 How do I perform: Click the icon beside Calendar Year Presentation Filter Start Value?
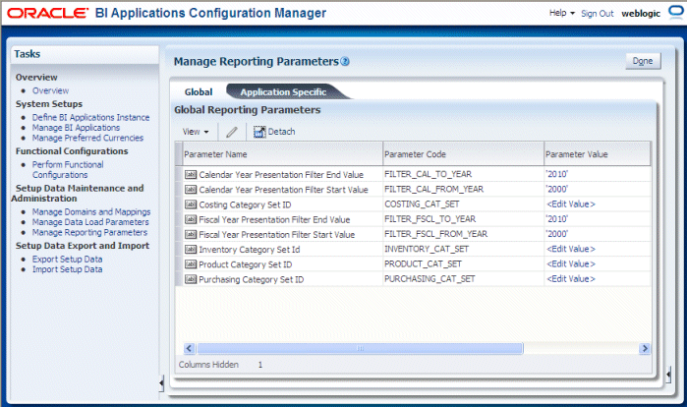191,190
